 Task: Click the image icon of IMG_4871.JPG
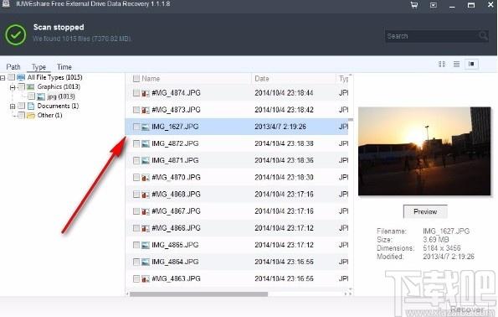[x=146, y=160]
